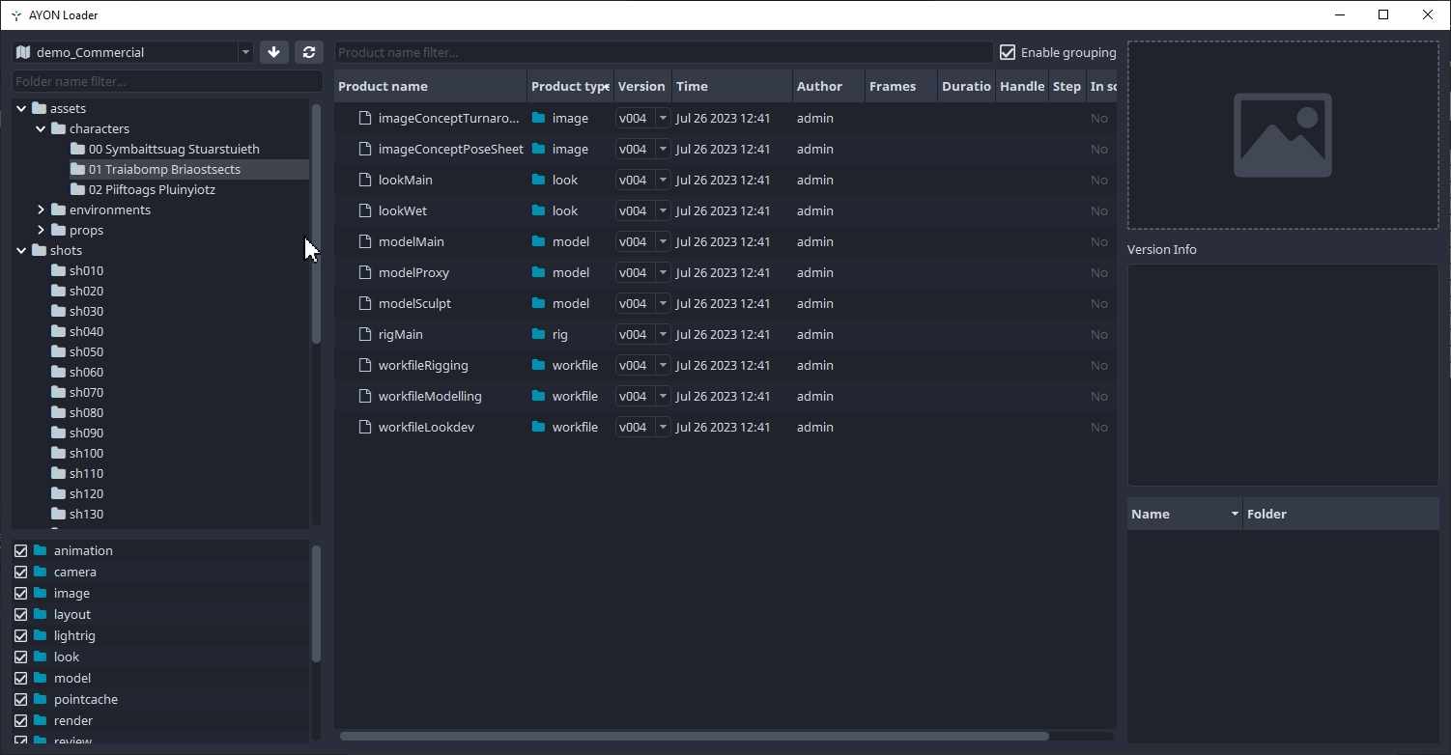Click the folder icon of 02 Piiftoags Pluinyiotz

tap(77, 189)
